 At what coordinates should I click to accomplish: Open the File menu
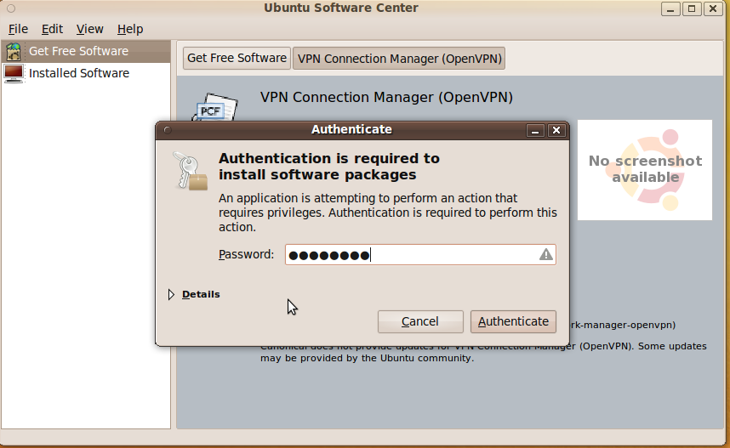[x=18, y=29]
